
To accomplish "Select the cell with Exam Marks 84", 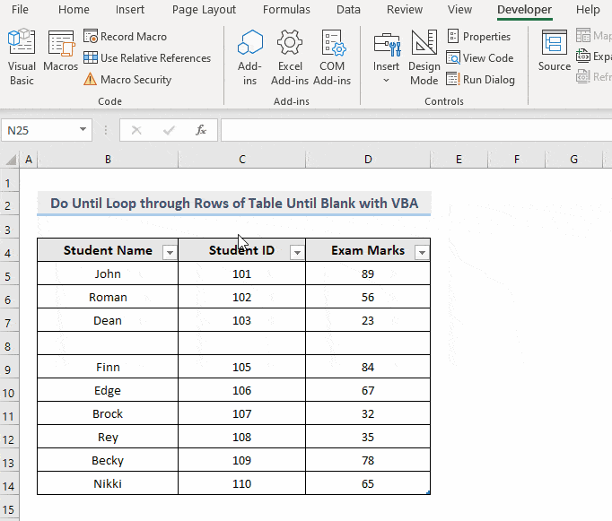I will coord(368,367).
